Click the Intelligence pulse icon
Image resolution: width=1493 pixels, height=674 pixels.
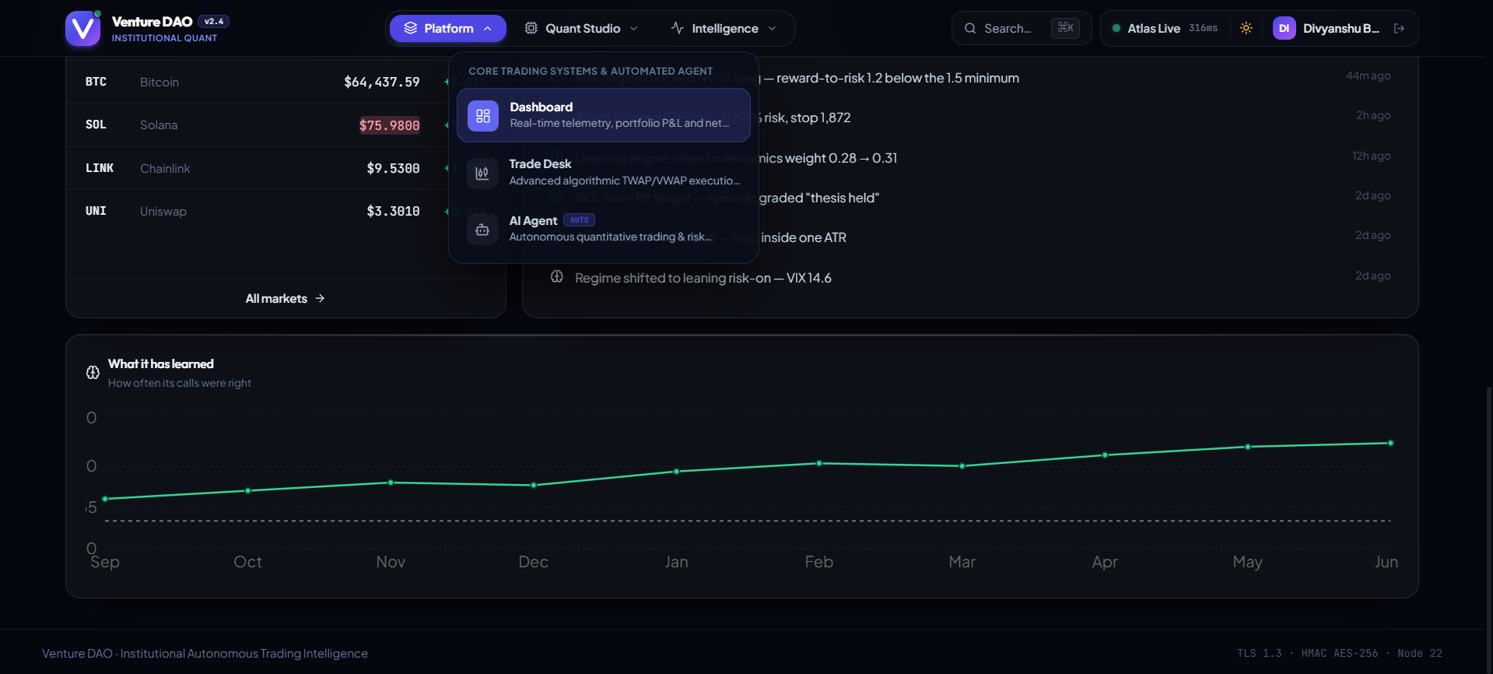tap(678, 28)
